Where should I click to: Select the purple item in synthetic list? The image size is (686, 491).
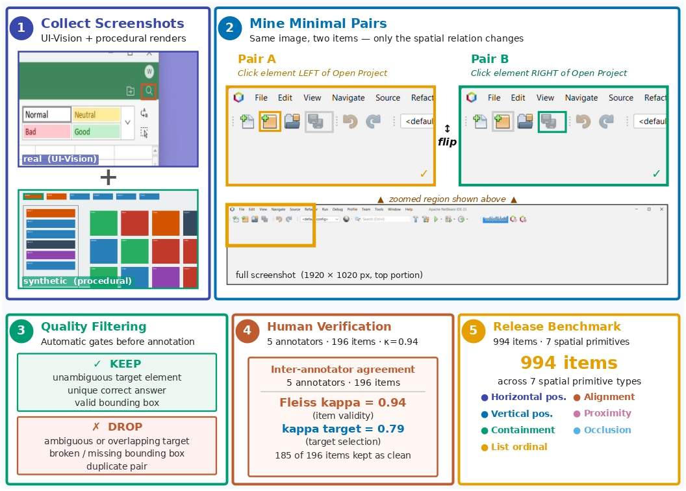pyautogui.click(x=51, y=255)
